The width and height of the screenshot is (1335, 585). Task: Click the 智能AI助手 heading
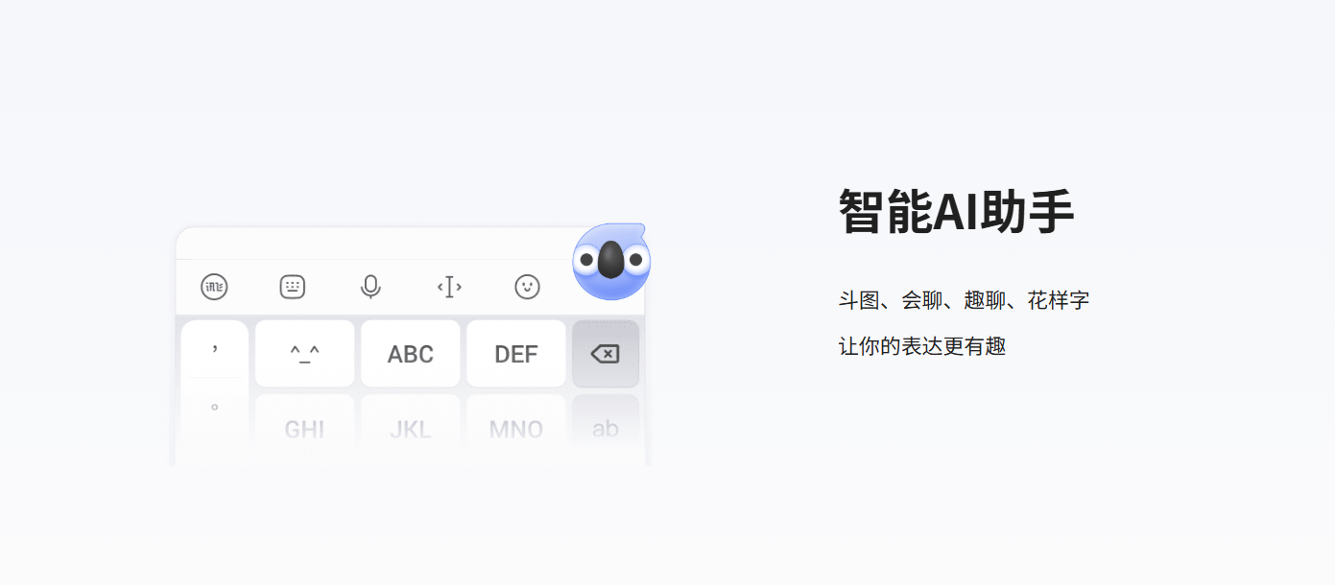click(957, 211)
